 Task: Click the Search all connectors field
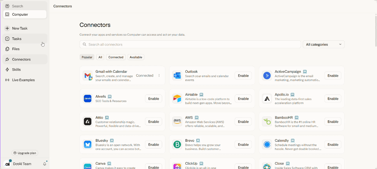[x=190, y=44]
